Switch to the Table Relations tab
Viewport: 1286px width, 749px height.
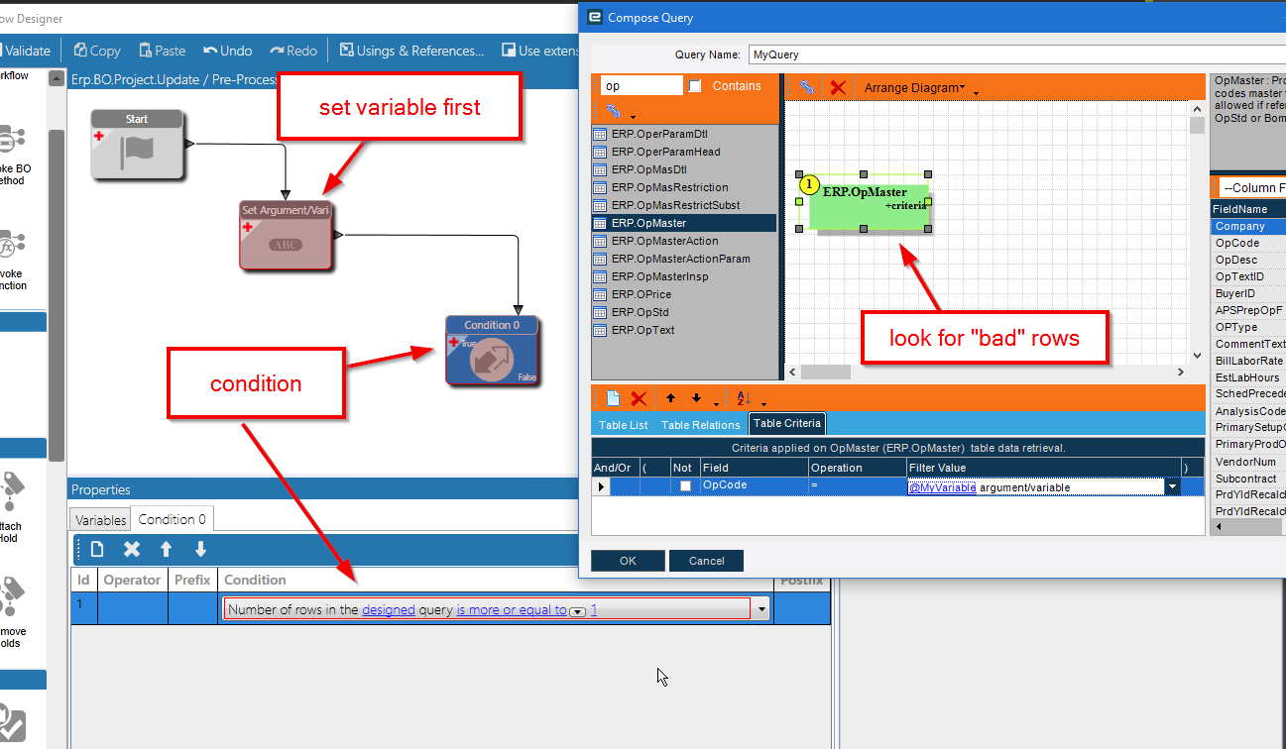click(700, 425)
